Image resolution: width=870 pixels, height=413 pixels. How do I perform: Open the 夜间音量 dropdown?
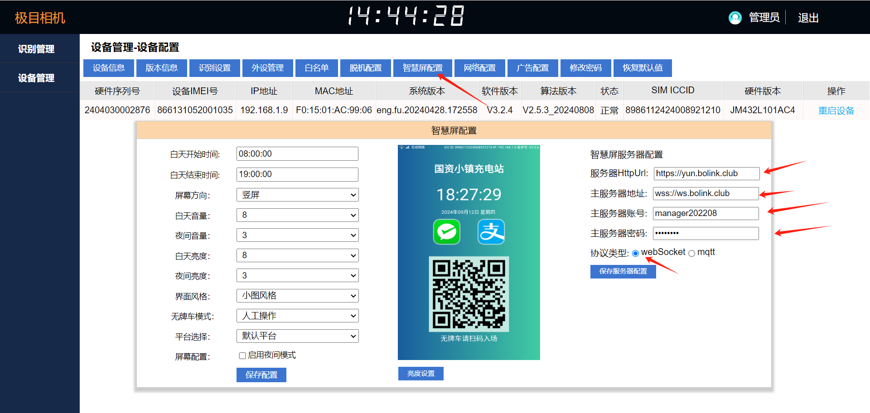click(x=297, y=235)
